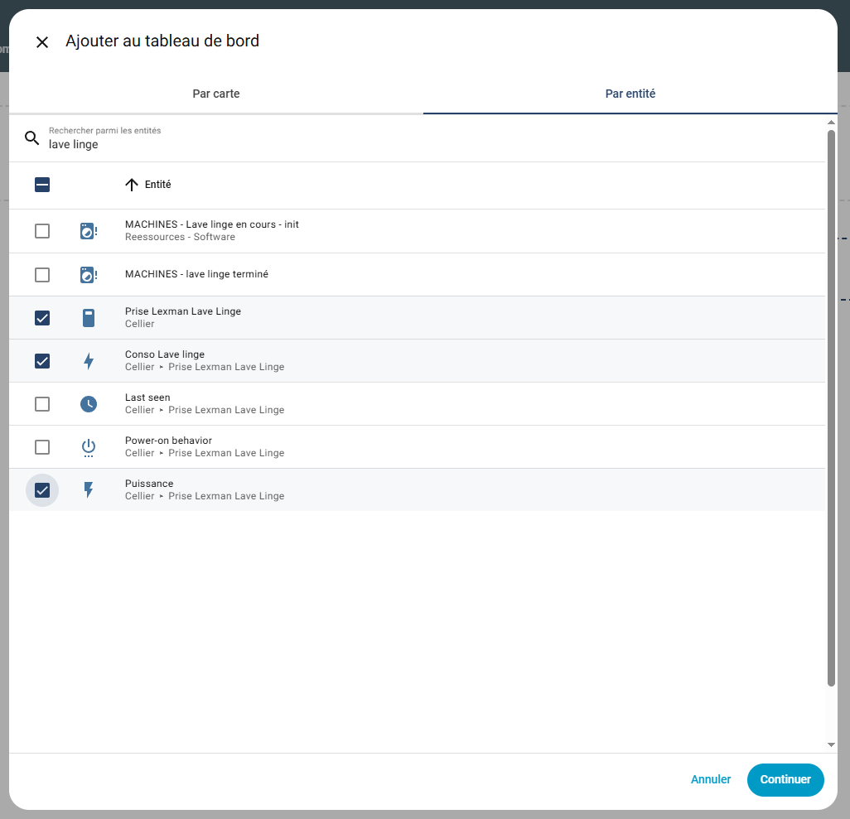Click the washing machine icon for 'Lave linge en cours'
This screenshot has width=850, height=819.
[x=88, y=232]
